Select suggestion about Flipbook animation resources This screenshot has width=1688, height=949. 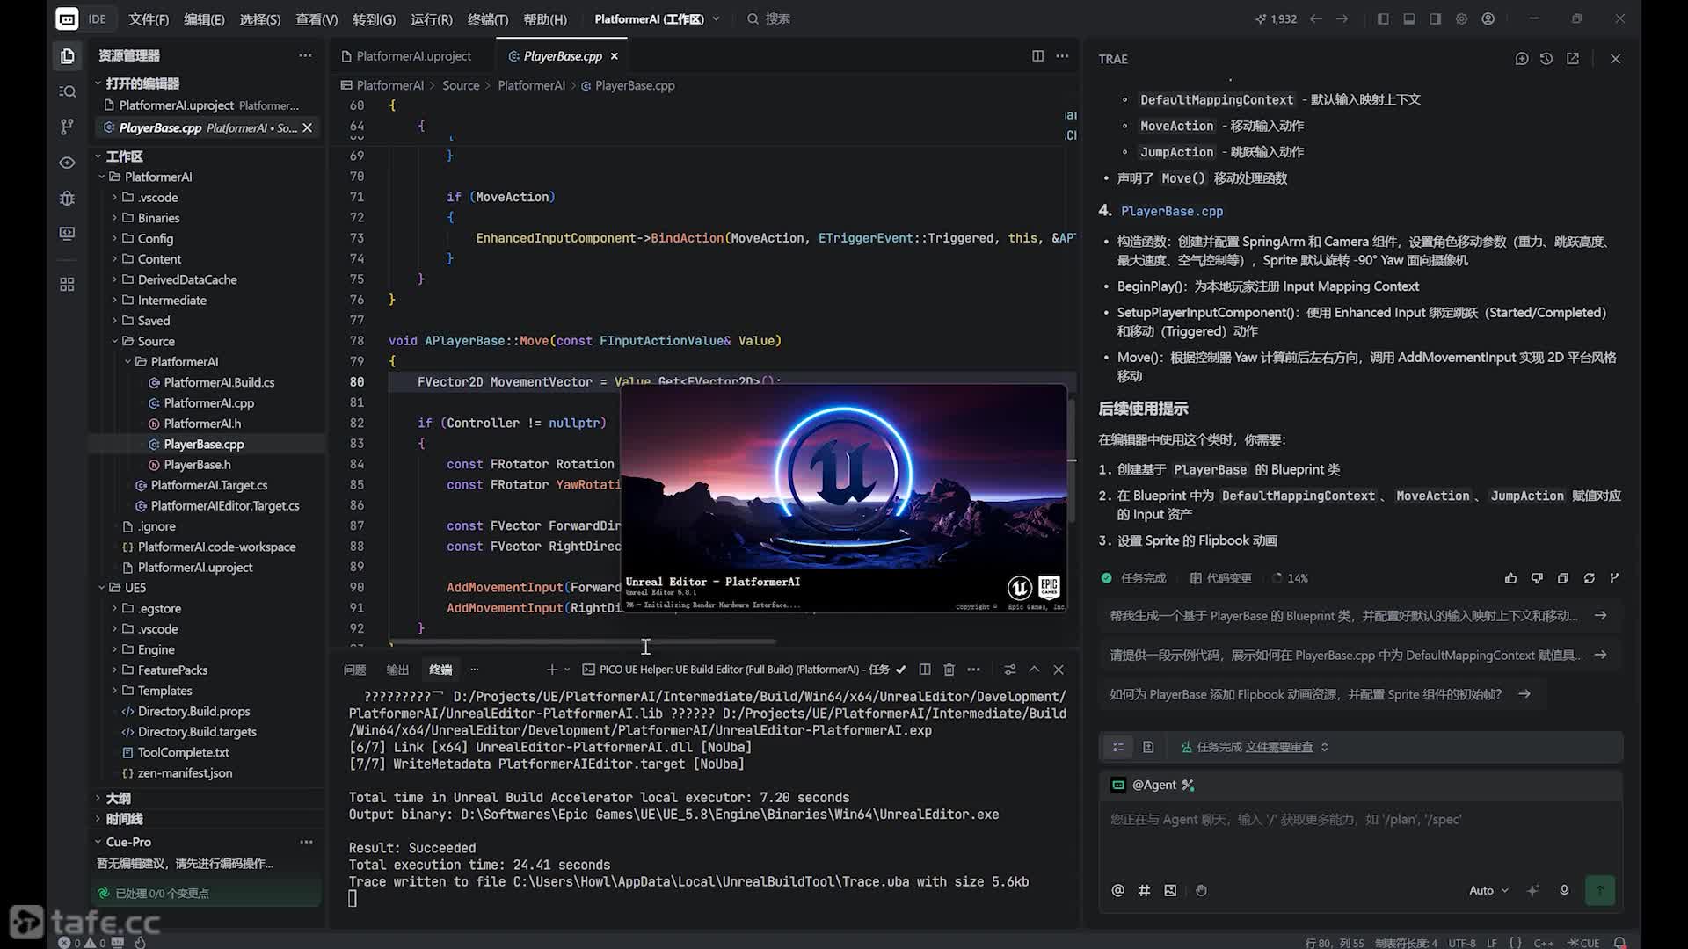pyautogui.click(x=1321, y=694)
